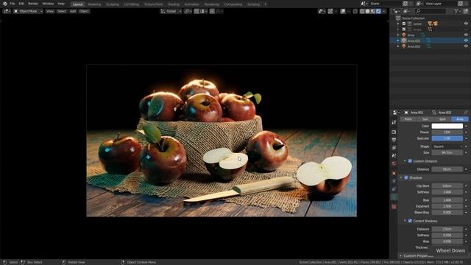Toggle the Custom Distance checkbox
471x265 pixels.
410,161
